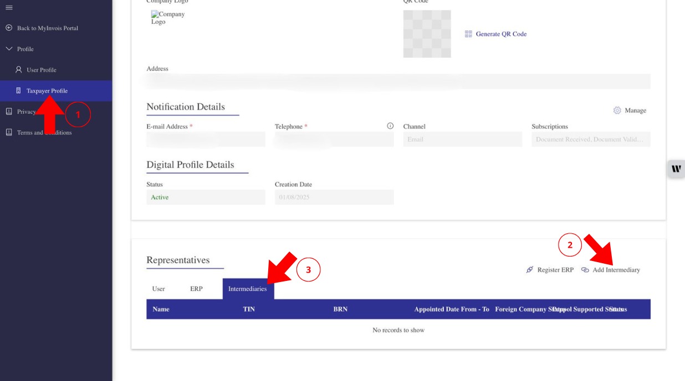Open the Channel Email field
Screen dimensions: 685x381
(x=462, y=139)
